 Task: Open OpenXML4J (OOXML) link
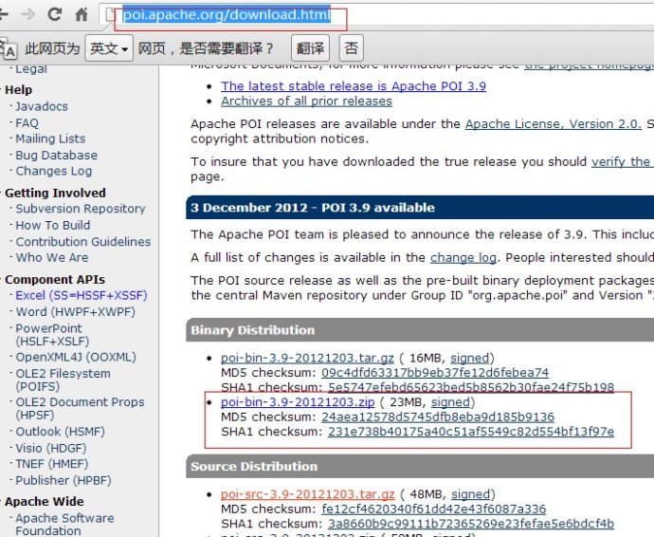(x=76, y=358)
